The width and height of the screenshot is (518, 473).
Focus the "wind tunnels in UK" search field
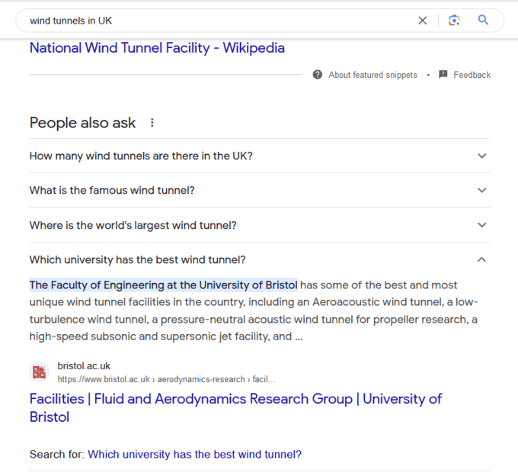(x=213, y=21)
